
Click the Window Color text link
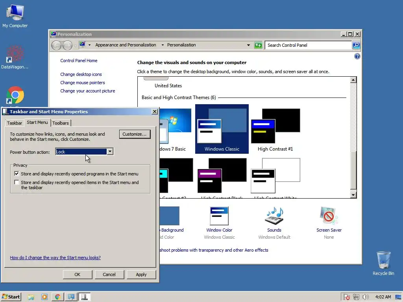click(x=219, y=230)
